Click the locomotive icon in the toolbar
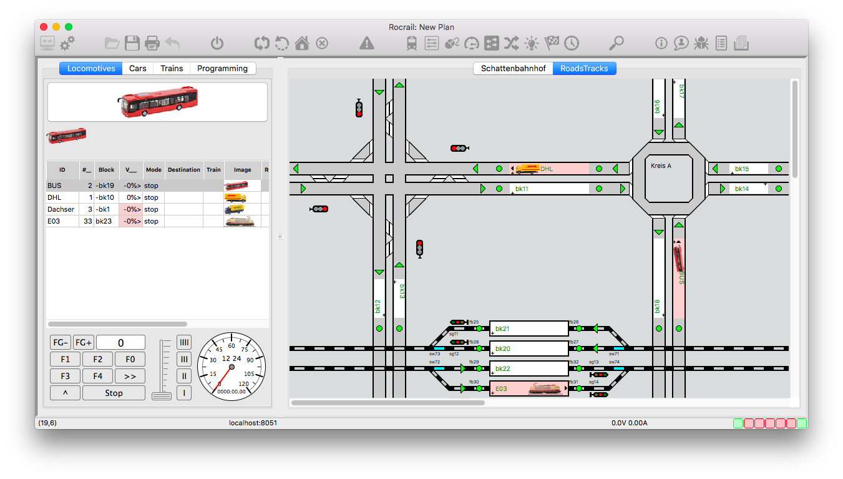The image size is (843, 479). [x=412, y=43]
